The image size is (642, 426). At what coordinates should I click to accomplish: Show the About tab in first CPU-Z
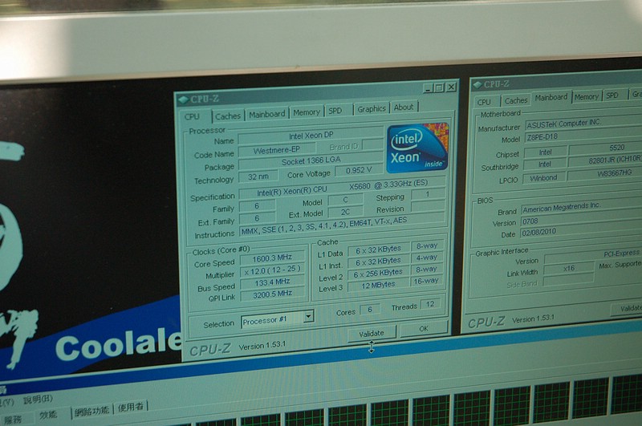(x=404, y=108)
